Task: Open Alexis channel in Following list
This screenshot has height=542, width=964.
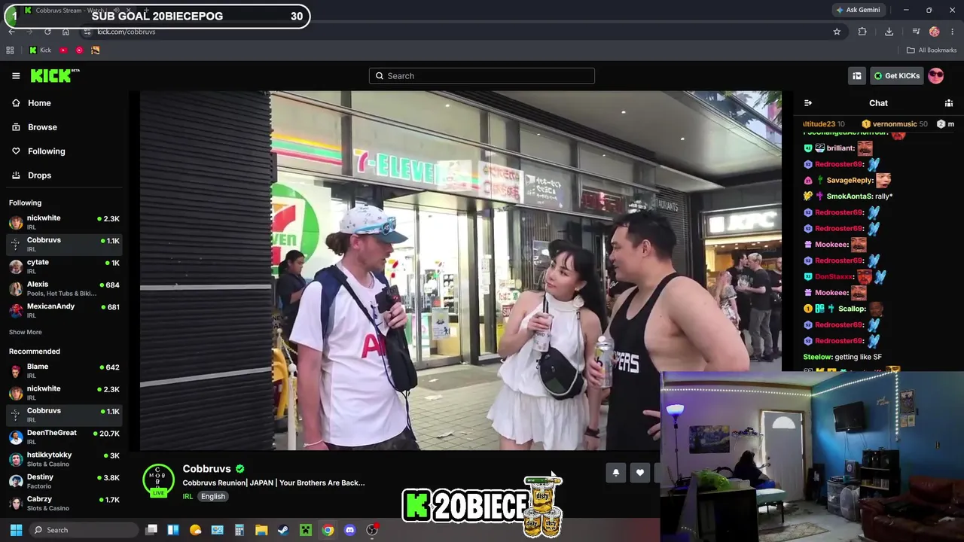Action: pos(63,289)
